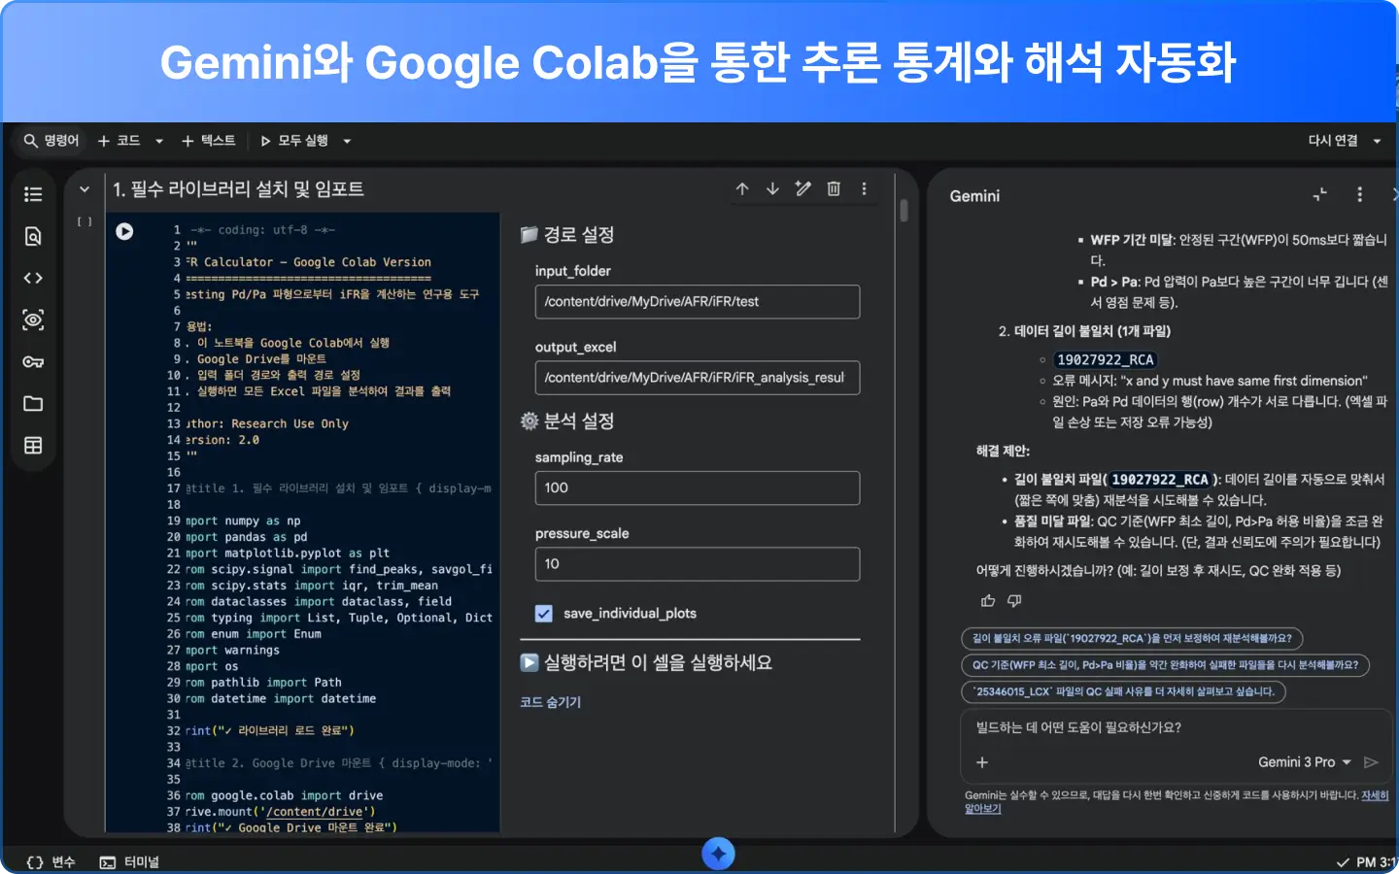Open the 변수 variables panel
Image resolution: width=1399 pixels, height=874 pixels.
click(51, 861)
